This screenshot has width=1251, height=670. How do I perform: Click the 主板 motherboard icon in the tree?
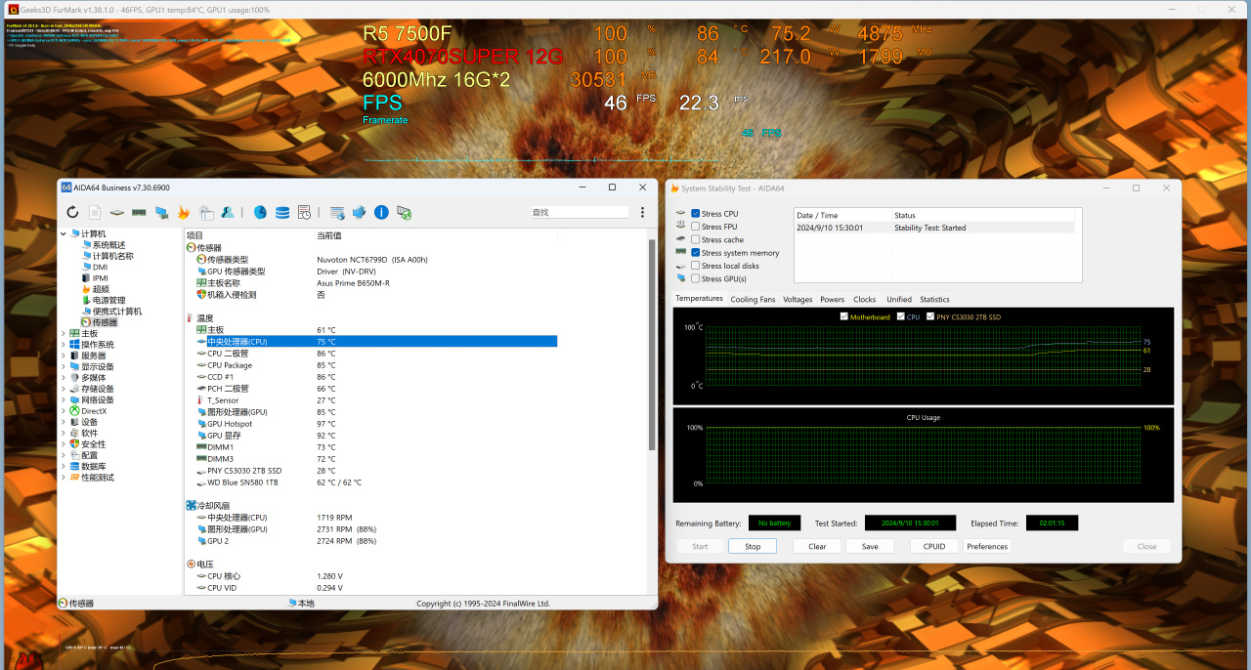tap(75, 333)
